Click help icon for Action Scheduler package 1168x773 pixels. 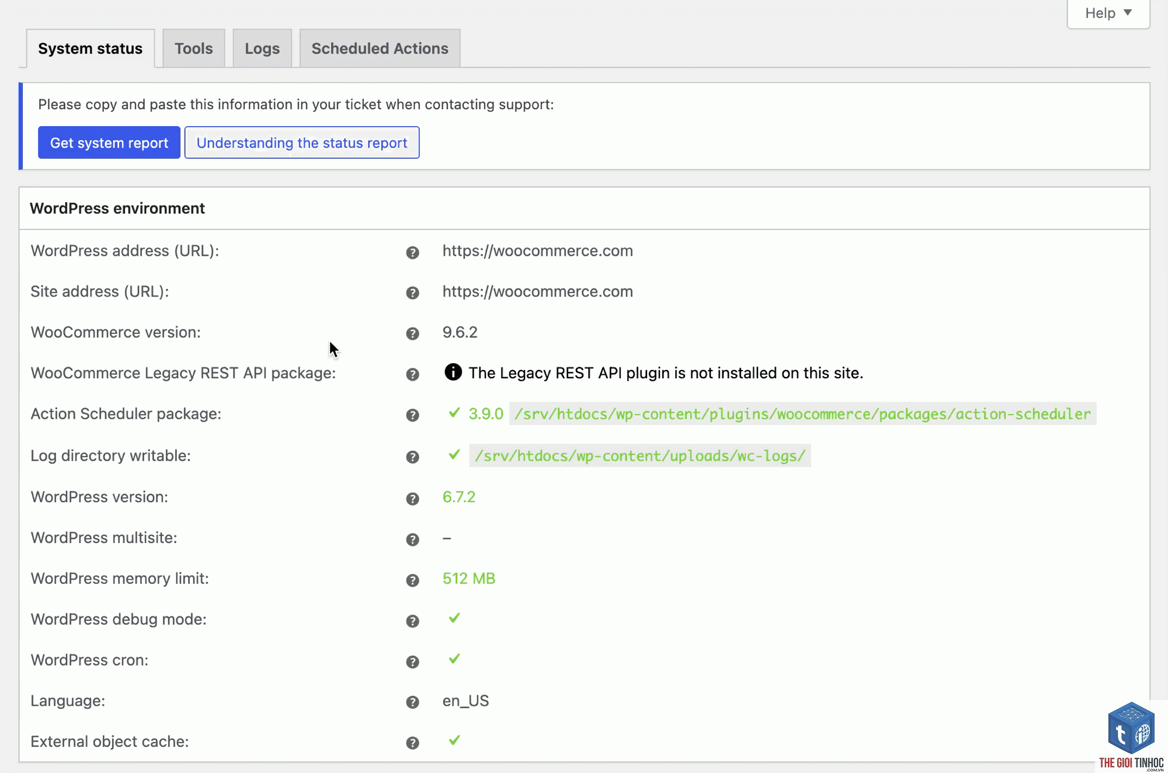(x=412, y=415)
